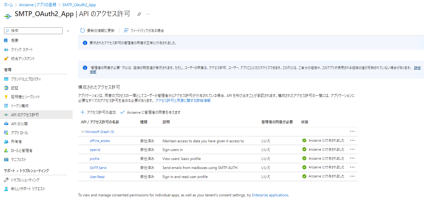424x201 pixels.
Task: Click the feedback icon for フィードバックがある場合
Action: coord(126,30)
